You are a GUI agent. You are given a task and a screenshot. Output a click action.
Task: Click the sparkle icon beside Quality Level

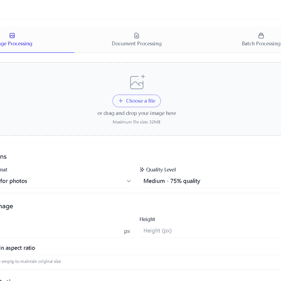pos(142,169)
